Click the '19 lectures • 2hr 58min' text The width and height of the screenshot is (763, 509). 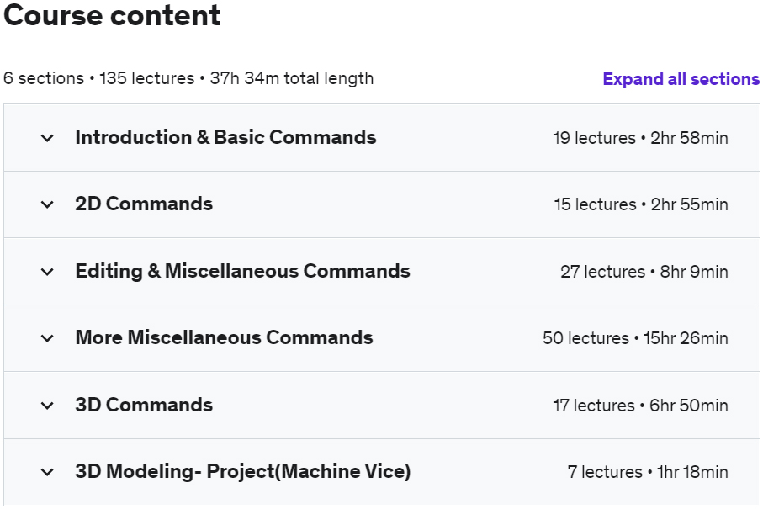[640, 138]
